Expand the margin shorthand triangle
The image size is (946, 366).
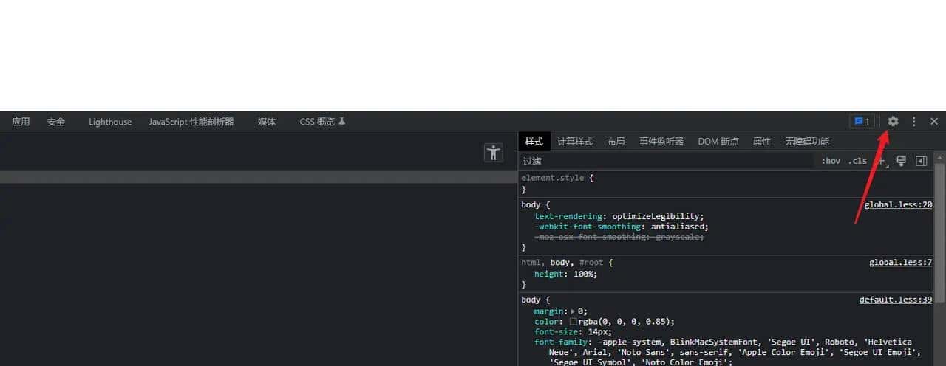(573, 311)
